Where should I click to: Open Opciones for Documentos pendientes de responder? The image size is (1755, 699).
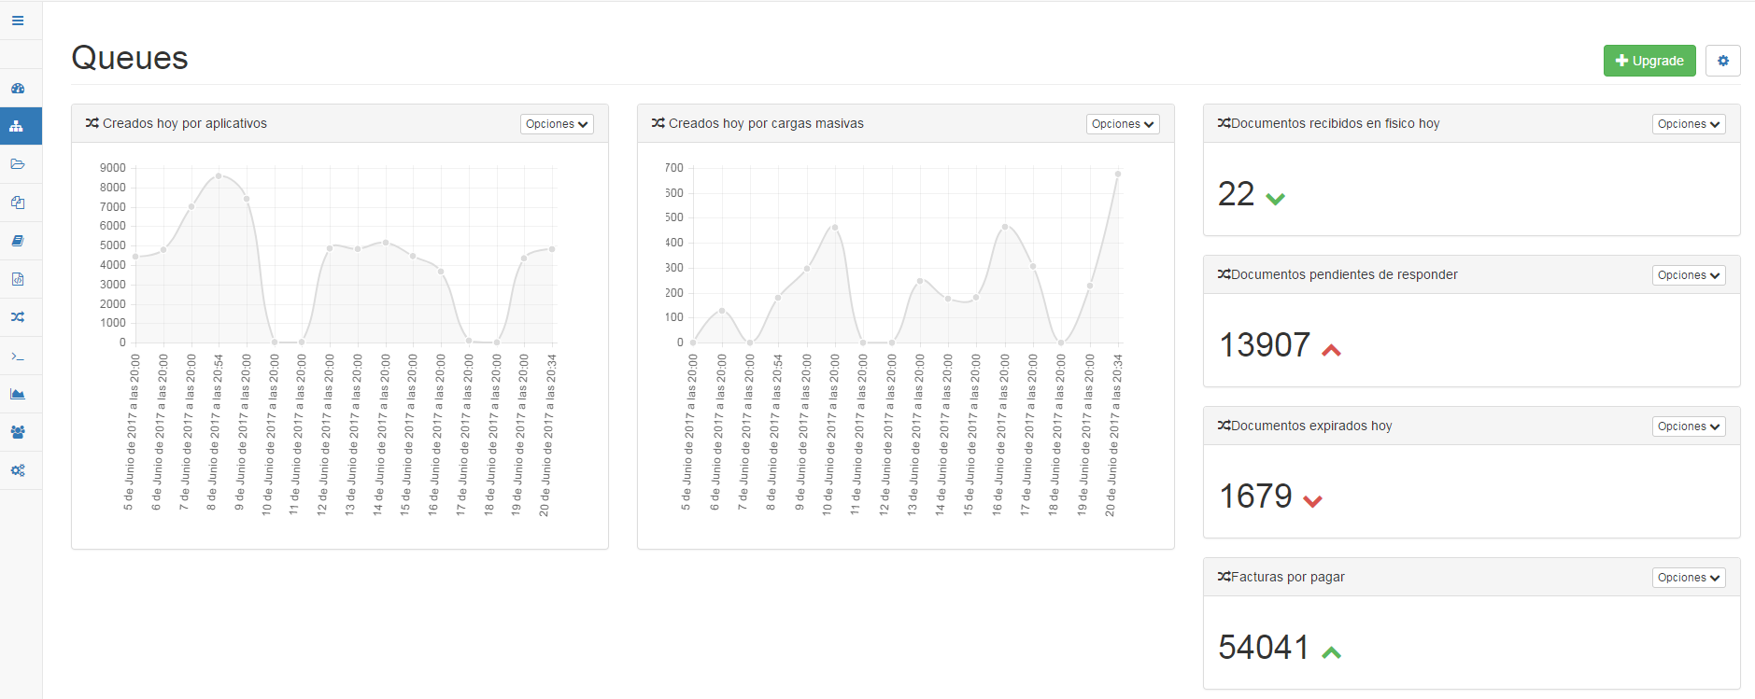pos(1689,275)
